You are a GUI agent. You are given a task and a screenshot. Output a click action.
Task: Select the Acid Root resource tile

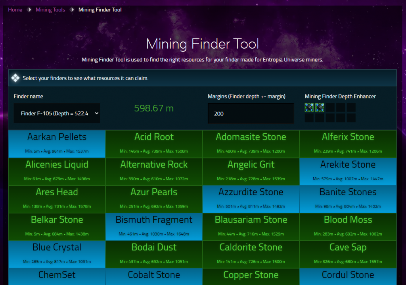(154, 144)
